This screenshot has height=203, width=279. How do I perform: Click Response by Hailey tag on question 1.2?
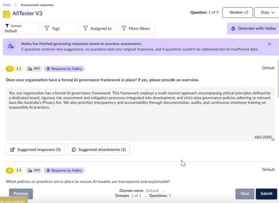[64, 171]
